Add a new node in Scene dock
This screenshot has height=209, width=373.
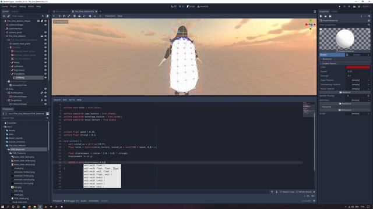click(x=4, y=16)
